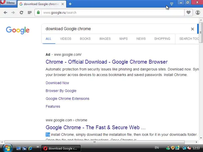Click the taskbar clock showing 12:53
203x152 pixels.
click(x=196, y=148)
